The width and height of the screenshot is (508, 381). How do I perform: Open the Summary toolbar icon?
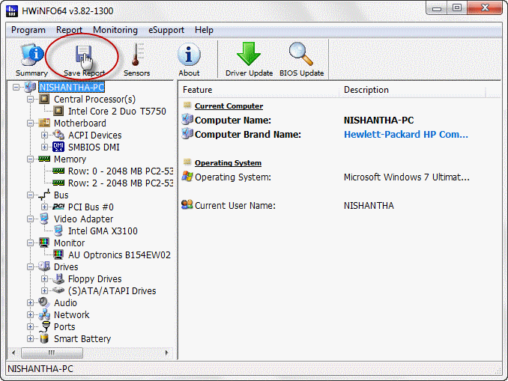click(x=31, y=55)
